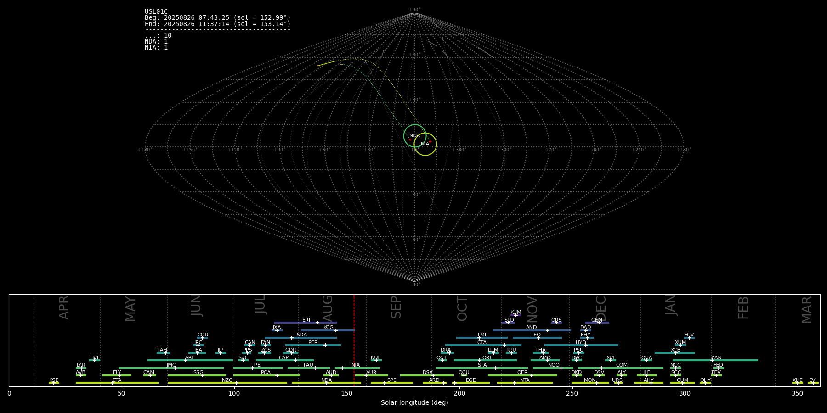The width and height of the screenshot is (827, 413).
Task: Click the KUM shower label in the timeline
Action: [x=516, y=313]
